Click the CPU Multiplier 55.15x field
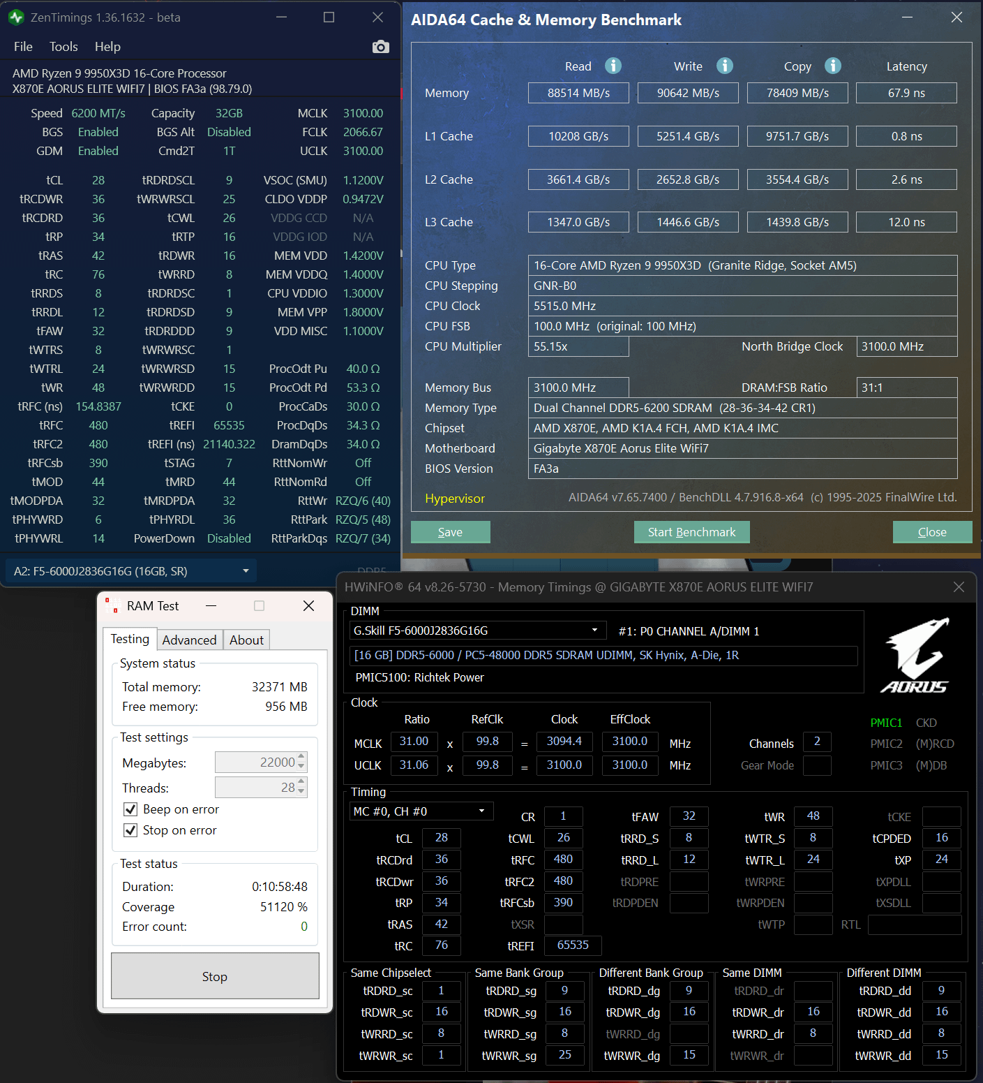The image size is (983, 1083). [578, 346]
